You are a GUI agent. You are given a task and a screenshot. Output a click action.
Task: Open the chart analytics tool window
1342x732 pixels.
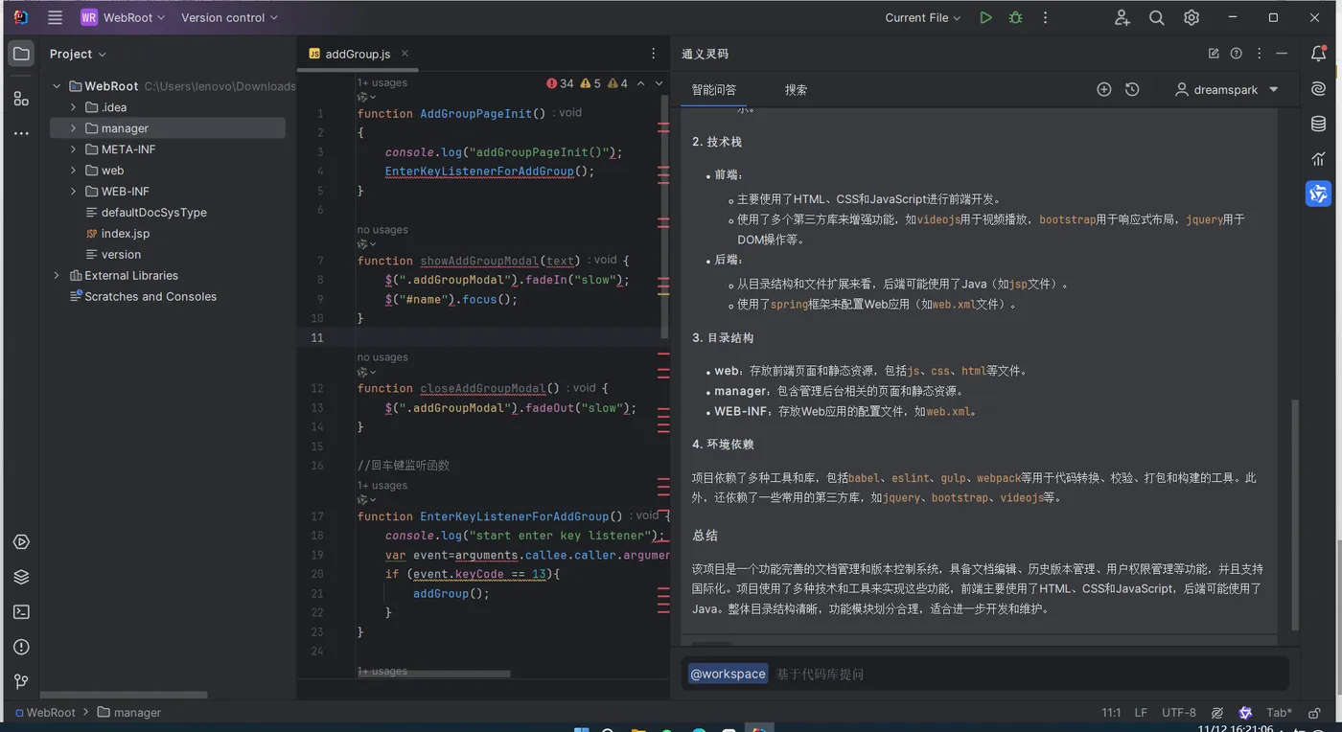pos(1319,159)
